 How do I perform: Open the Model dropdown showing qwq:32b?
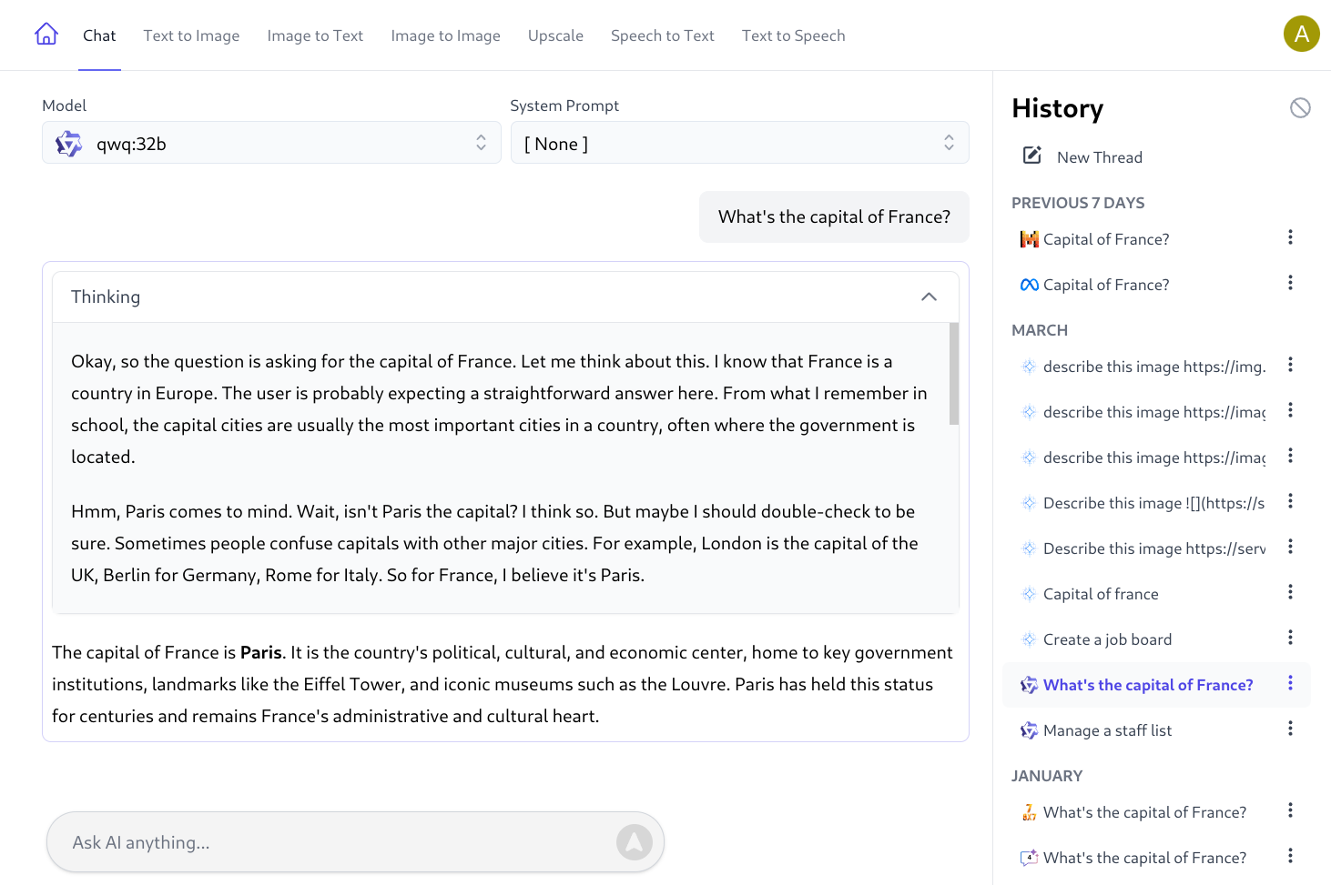(271, 143)
